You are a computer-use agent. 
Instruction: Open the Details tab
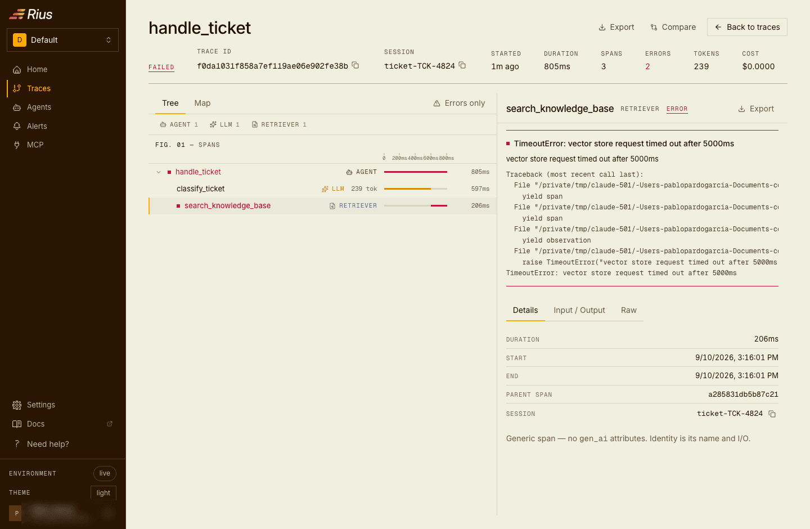click(525, 311)
